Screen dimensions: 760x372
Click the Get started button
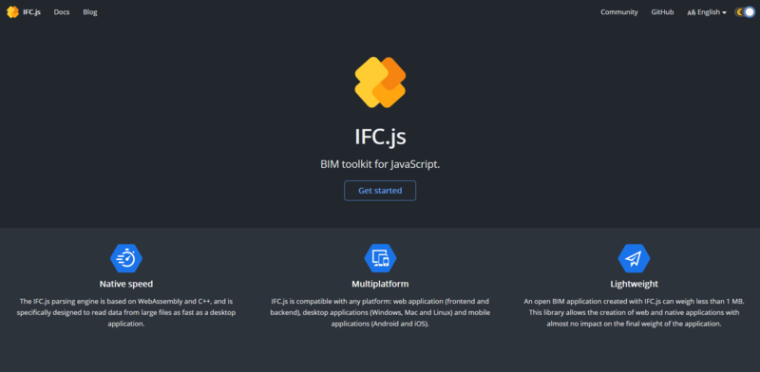(380, 191)
